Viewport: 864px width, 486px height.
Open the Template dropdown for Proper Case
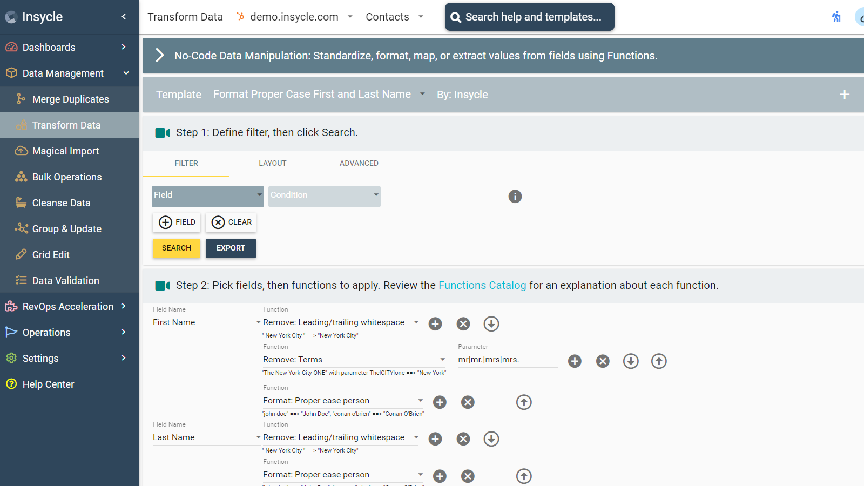319,94
